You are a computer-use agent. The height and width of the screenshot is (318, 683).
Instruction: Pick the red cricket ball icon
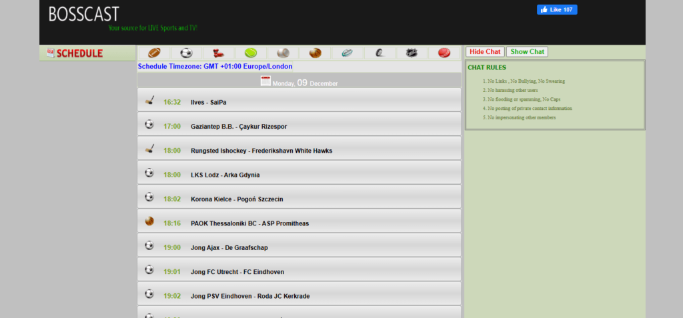click(x=444, y=53)
